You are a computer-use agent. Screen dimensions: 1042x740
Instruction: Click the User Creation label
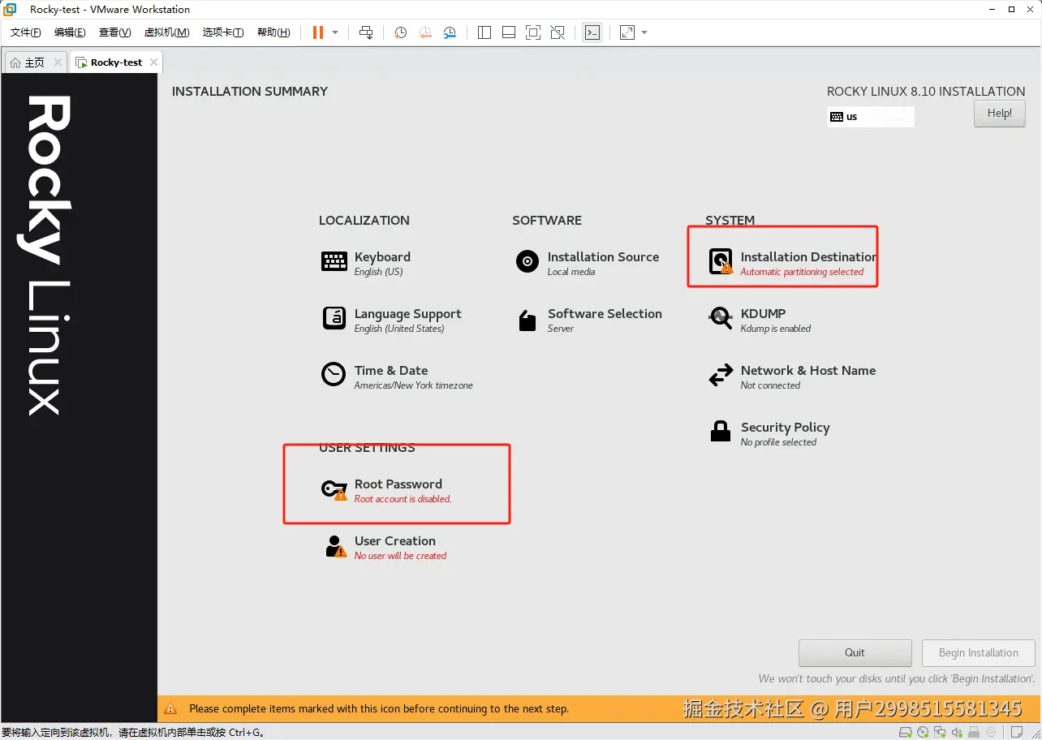tap(395, 540)
